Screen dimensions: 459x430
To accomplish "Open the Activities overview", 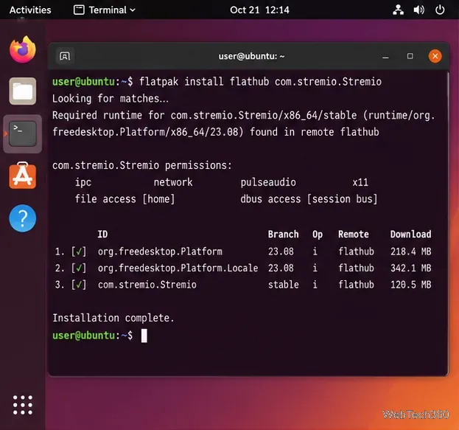I will [x=30, y=10].
